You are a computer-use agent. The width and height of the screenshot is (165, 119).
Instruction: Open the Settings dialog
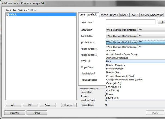click(14, 112)
